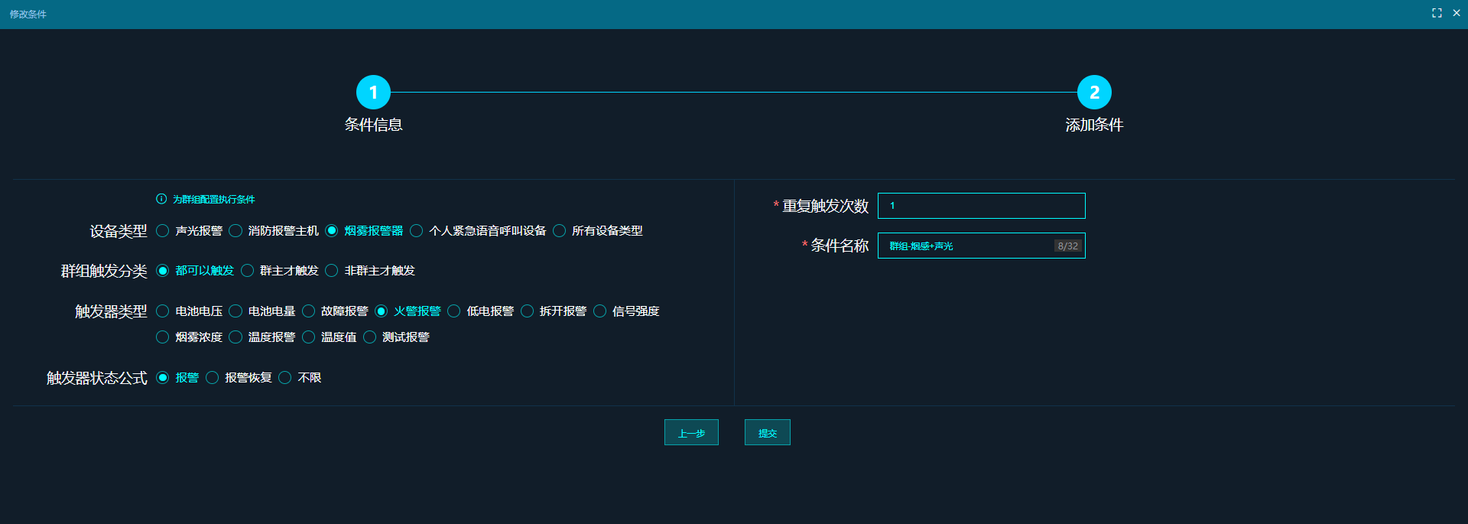
Task: Click the fullscreen expand icon
Action: coord(1437,13)
